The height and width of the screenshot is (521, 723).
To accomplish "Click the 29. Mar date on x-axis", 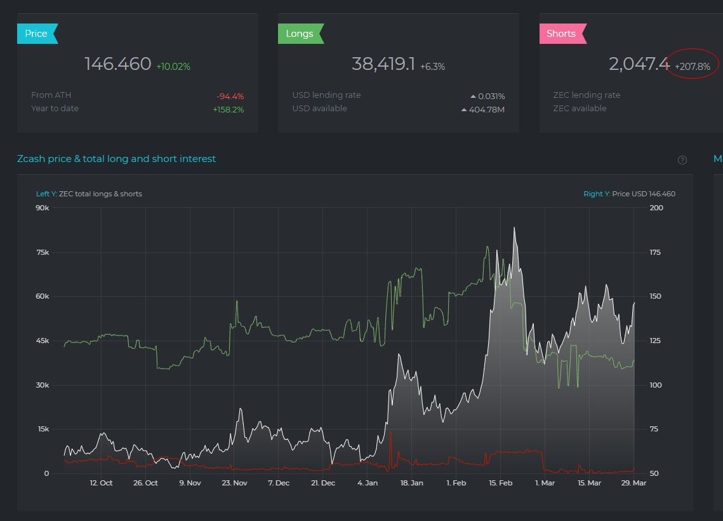I will [633, 483].
